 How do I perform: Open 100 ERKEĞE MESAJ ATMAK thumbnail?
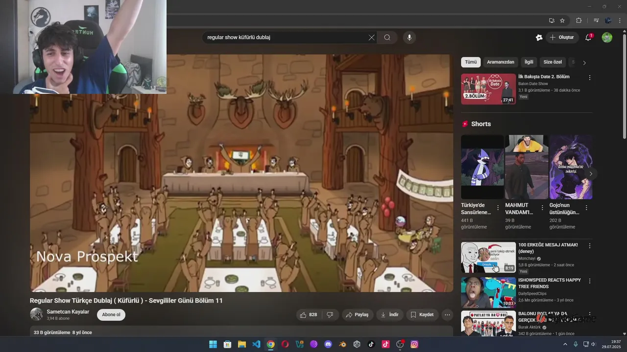(x=488, y=257)
